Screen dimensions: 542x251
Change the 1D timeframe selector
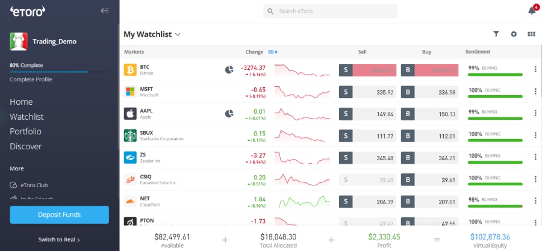tap(272, 52)
